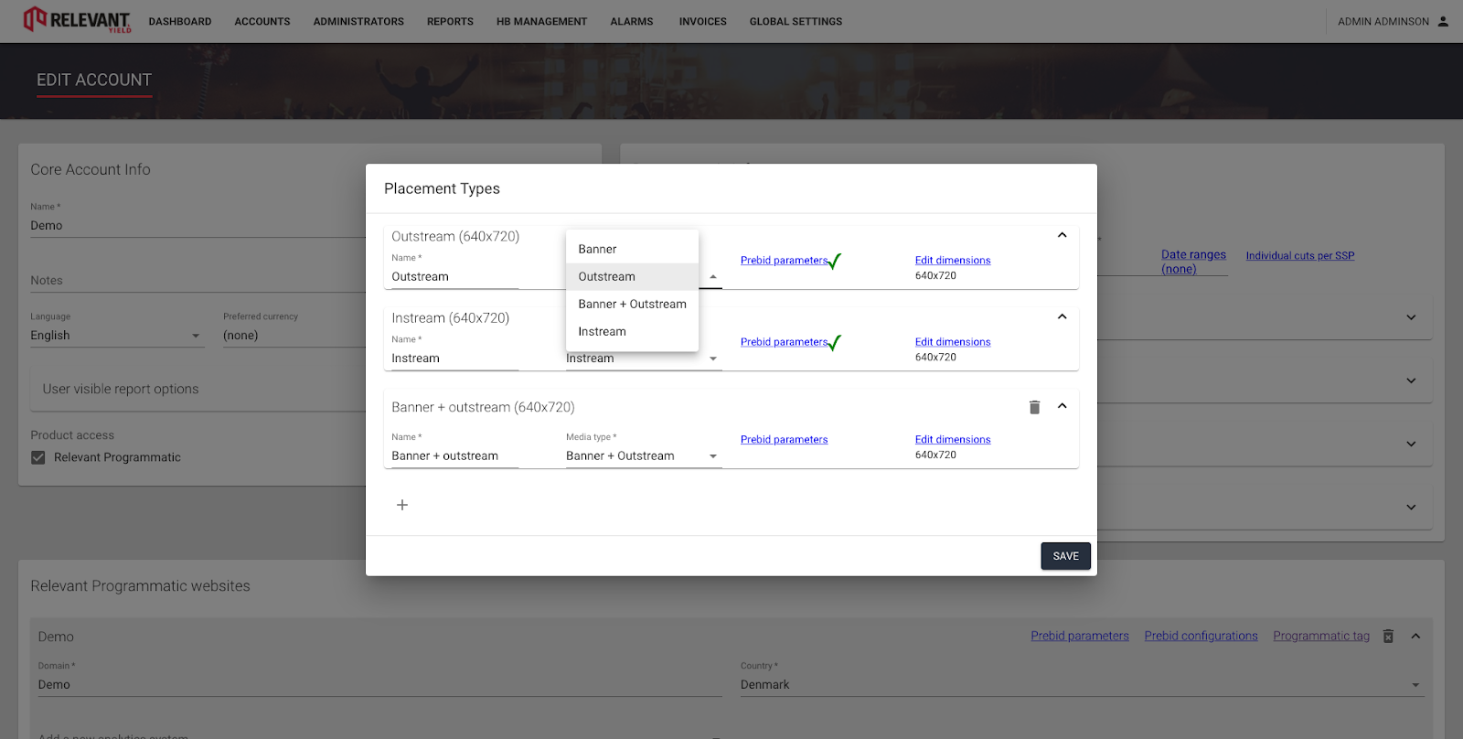This screenshot has width=1463, height=739.
Task: Open the Accounts menu
Action: click(x=262, y=21)
